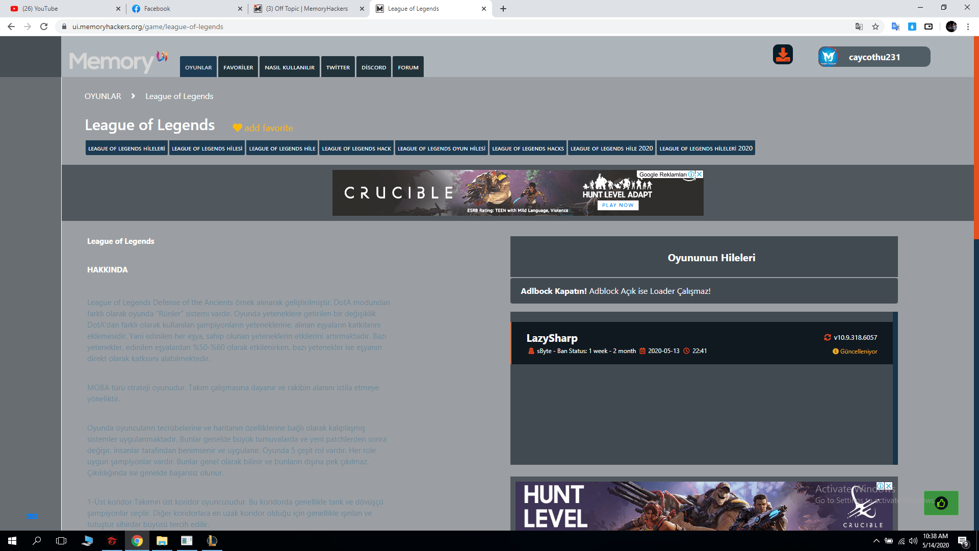The image size is (979, 551).
Task: Switch to the Facebook tab
Action: pyautogui.click(x=187, y=9)
